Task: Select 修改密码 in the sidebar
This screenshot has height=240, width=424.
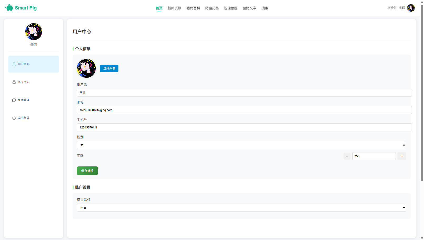Action: [34, 82]
